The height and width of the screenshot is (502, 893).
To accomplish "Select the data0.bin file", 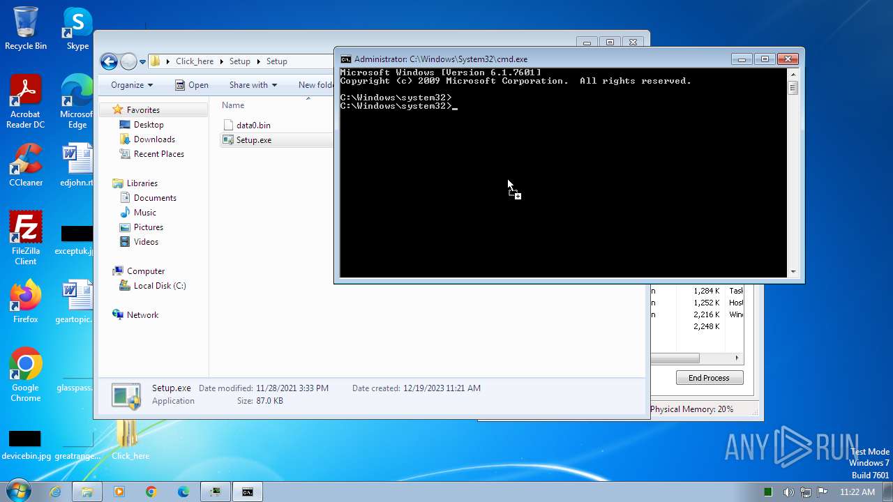I will [x=253, y=125].
